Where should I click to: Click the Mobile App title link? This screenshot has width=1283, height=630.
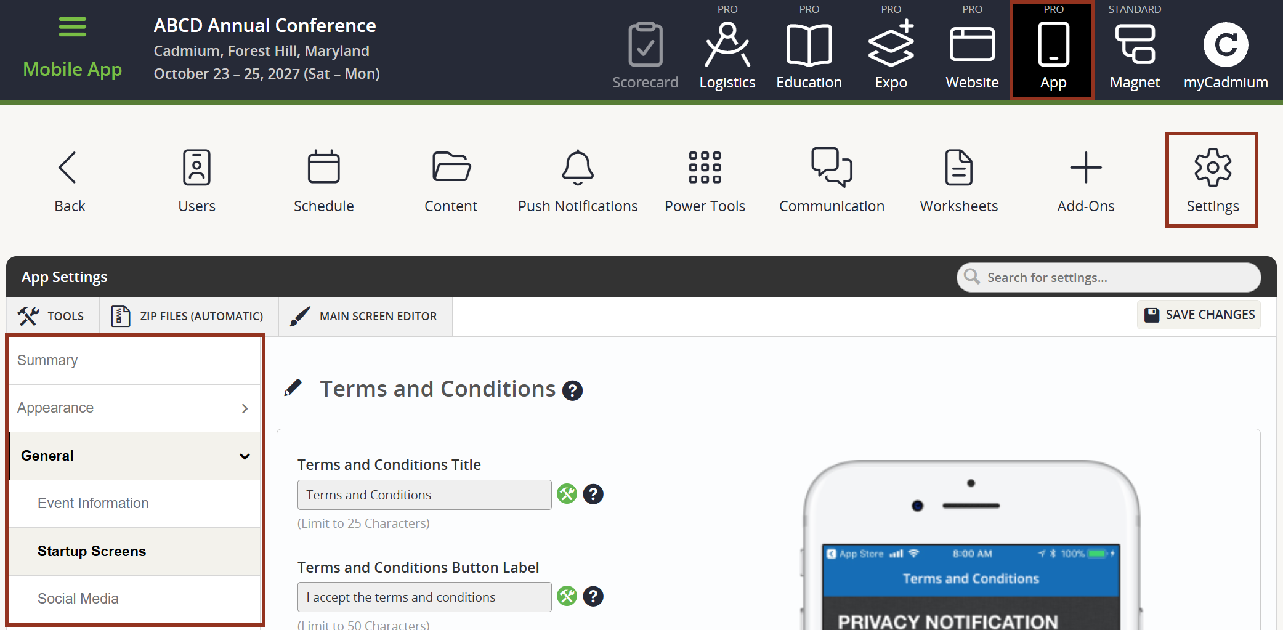pyautogui.click(x=72, y=70)
